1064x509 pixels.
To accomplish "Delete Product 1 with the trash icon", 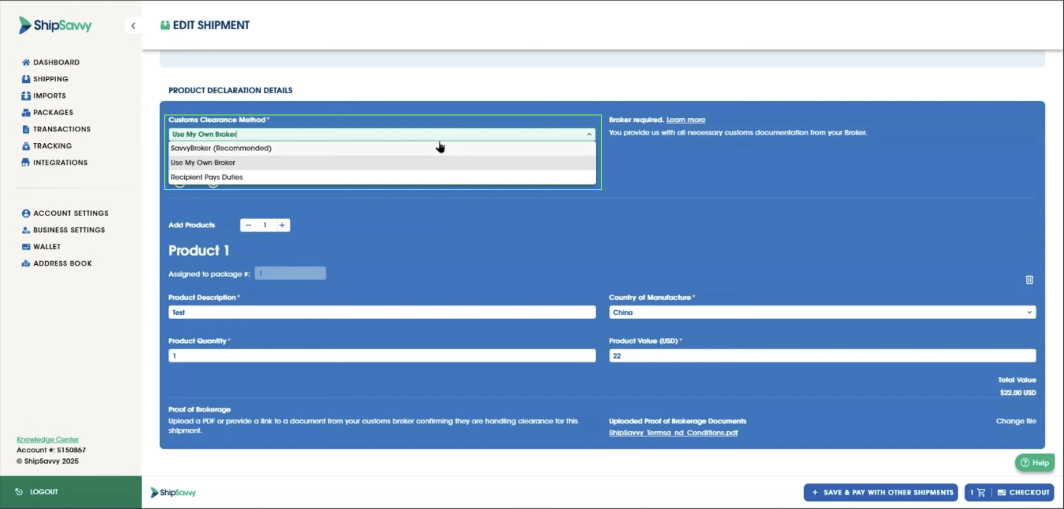I will pos(1029,280).
